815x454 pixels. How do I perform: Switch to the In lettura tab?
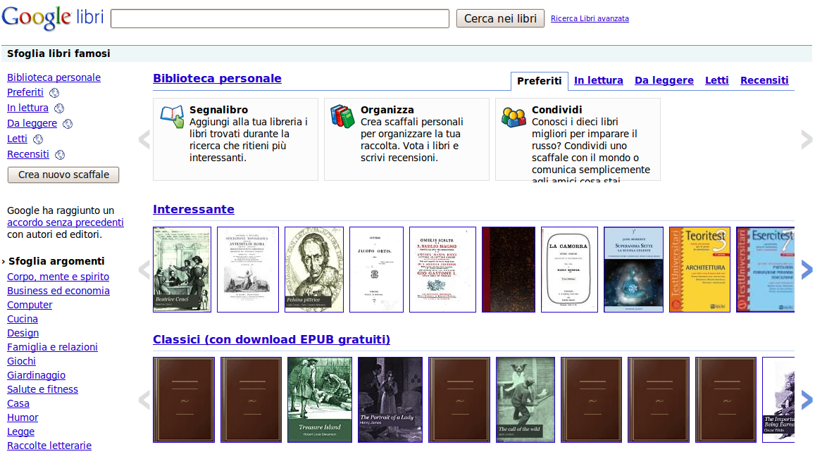tap(598, 80)
